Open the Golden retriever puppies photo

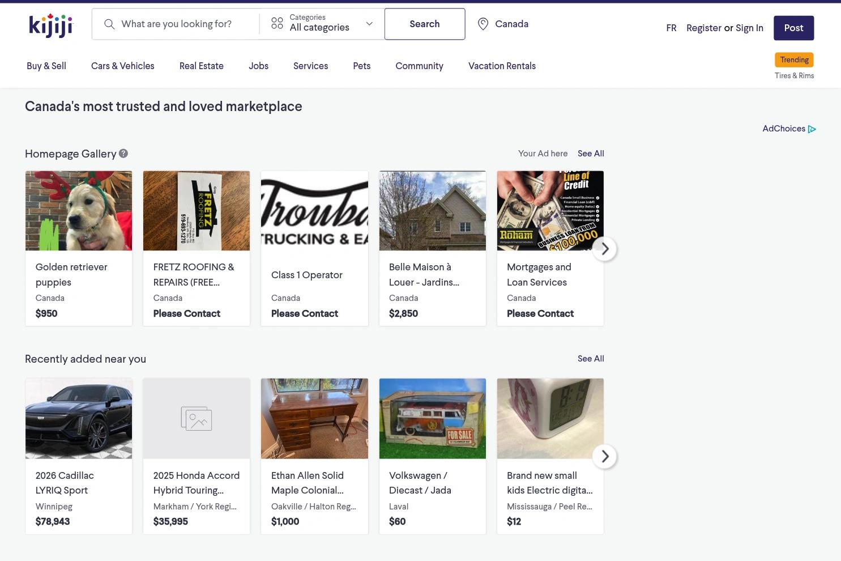click(79, 211)
